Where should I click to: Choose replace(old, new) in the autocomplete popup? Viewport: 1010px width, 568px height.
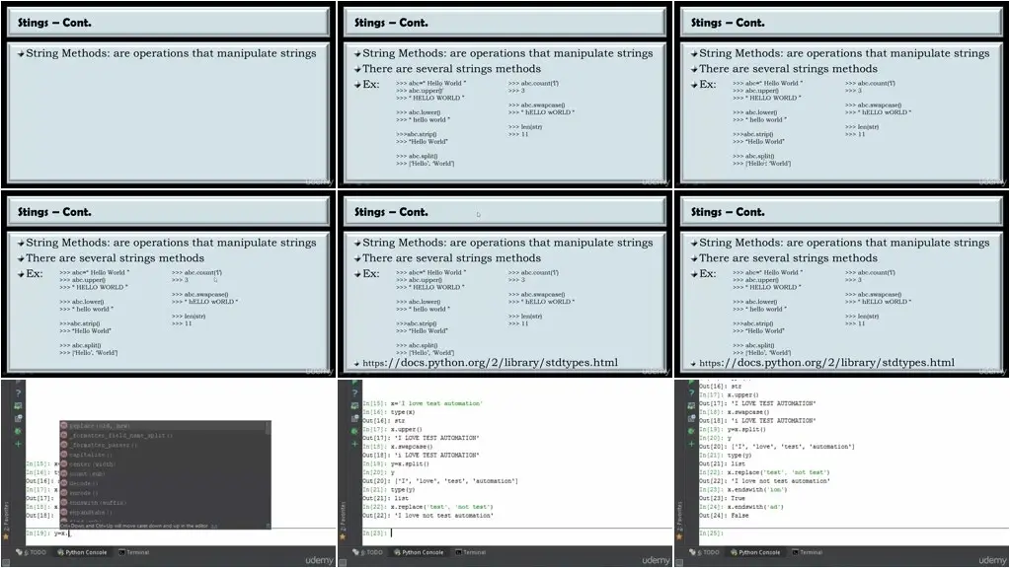[x=164, y=426]
